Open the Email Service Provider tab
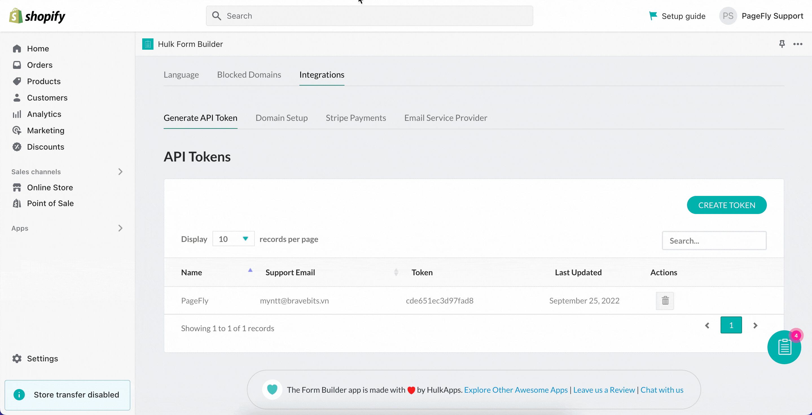This screenshot has width=812, height=415. (x=446, y=118)
